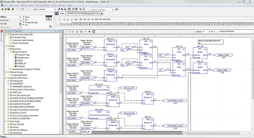This screenshot has height=138, width=254.
Task: Click the Setup and Phases sheet description field
Action: coord(236,31)
